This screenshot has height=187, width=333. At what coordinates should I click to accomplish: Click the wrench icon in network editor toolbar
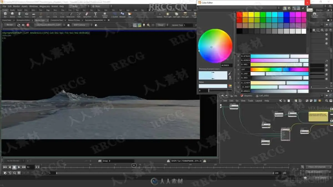click(280, 101)
